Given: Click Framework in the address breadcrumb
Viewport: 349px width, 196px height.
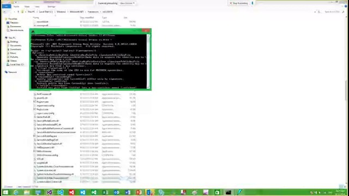Looking at the screenshot, I should (x=93, y=12).
